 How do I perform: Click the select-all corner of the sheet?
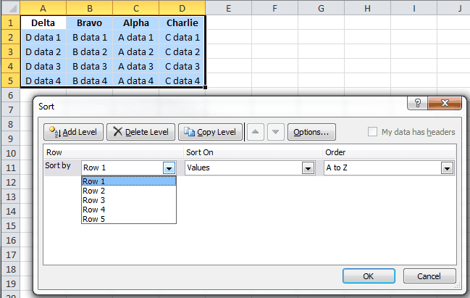tap(11, 8)
